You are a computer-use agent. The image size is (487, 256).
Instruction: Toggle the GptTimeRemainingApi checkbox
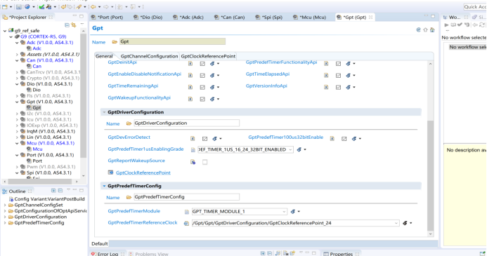click(202, 88)
